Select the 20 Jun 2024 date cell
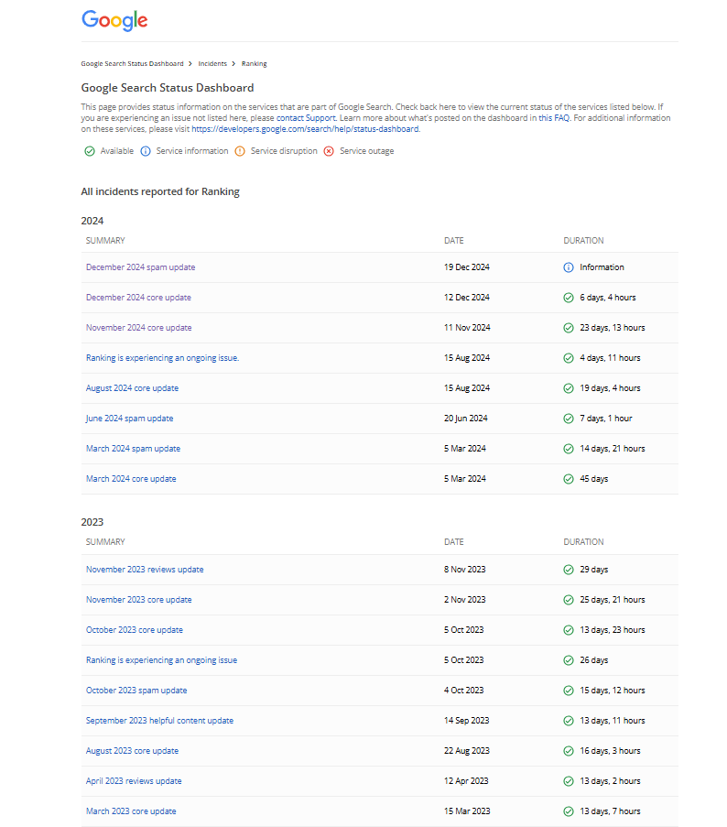Viewport: 727px width, 827px height. pyautogui.click(x=465, y=419)
